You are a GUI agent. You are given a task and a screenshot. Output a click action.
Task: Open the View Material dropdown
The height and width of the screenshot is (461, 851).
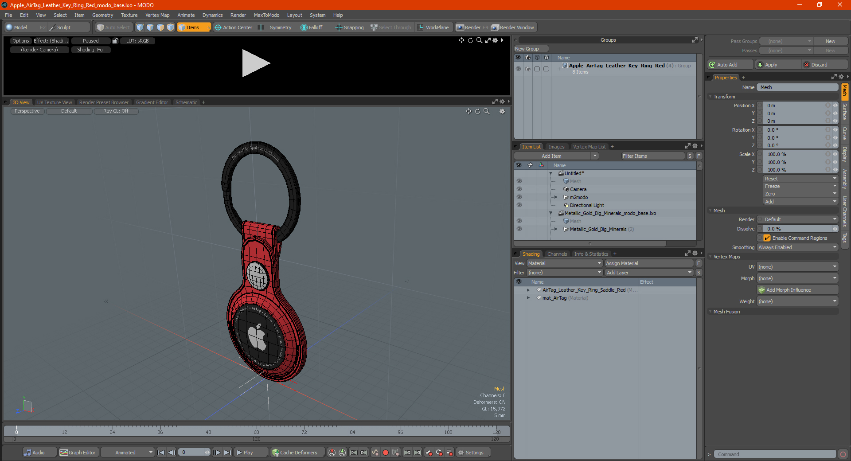tap(565, 263)
